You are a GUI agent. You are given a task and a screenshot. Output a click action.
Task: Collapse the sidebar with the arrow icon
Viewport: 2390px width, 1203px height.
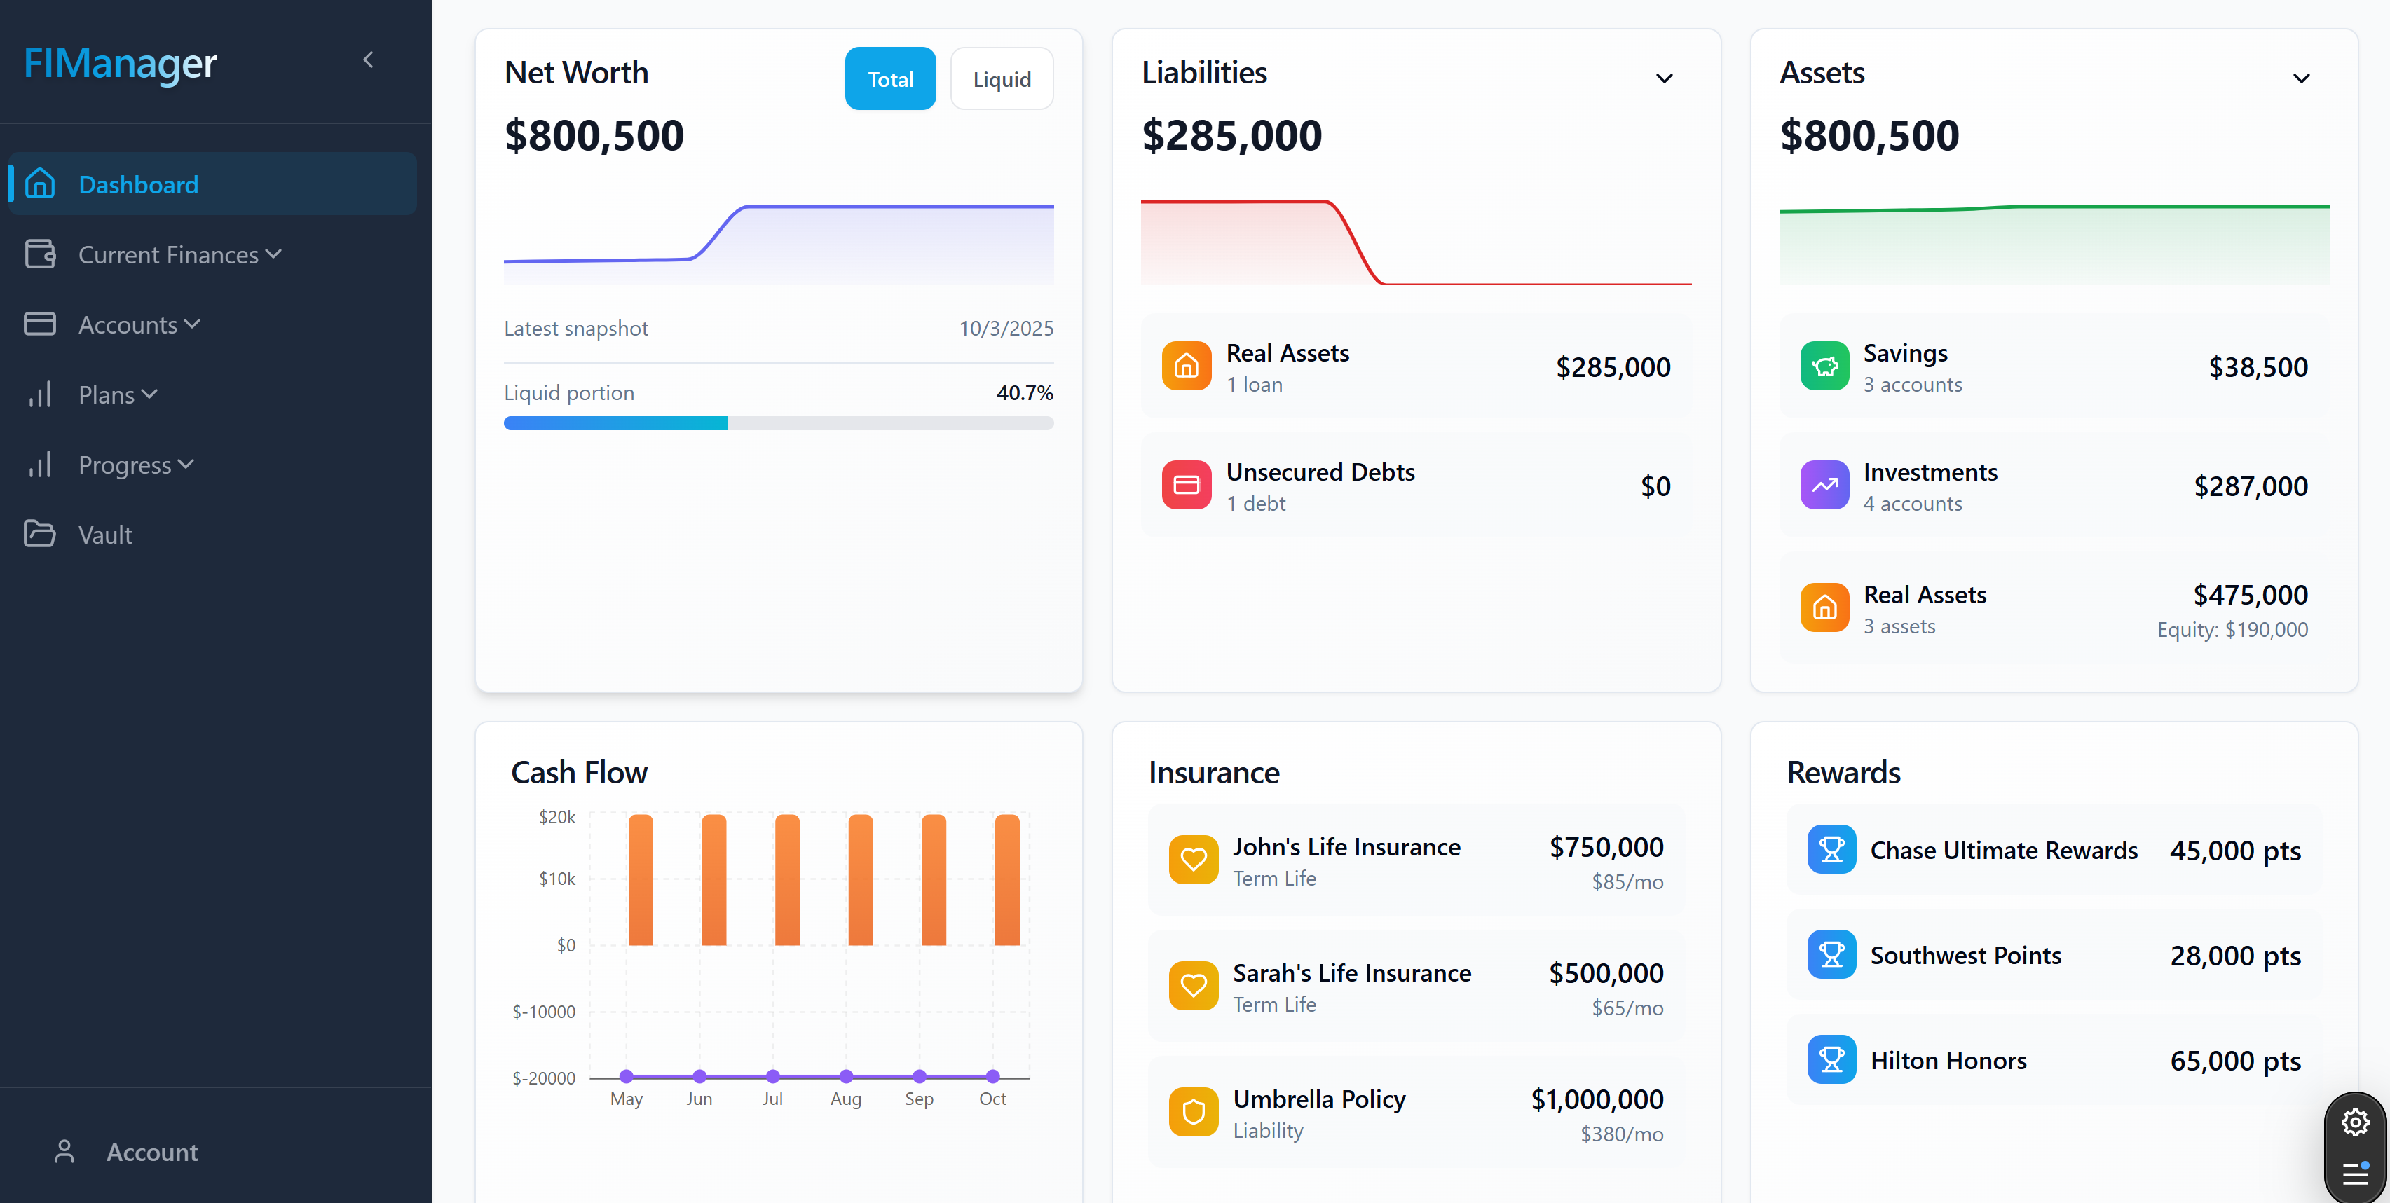369,60
